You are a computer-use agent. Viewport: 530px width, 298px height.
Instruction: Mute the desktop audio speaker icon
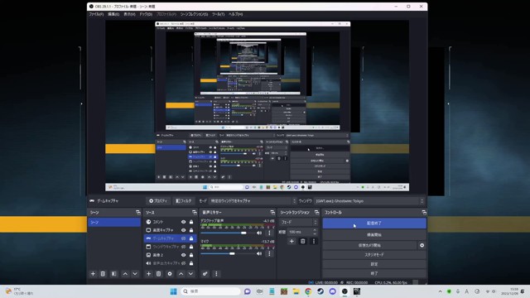click(259, 233)
